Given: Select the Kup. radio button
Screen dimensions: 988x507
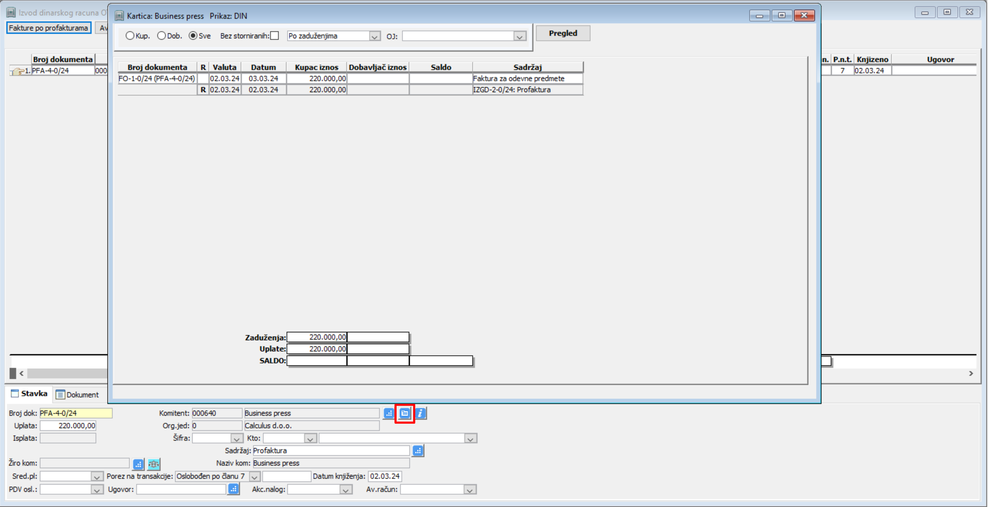Looking at the screenshot, I should 130,36.
